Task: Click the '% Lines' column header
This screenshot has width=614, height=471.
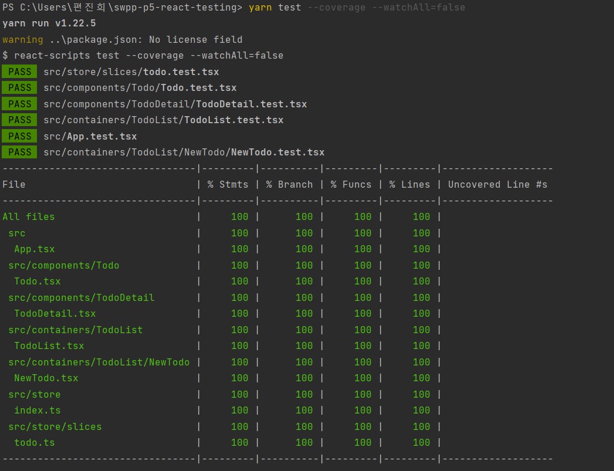Action: point(409,184)
